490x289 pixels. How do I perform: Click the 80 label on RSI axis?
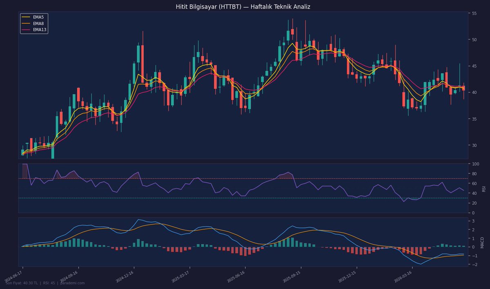(474, 174)
